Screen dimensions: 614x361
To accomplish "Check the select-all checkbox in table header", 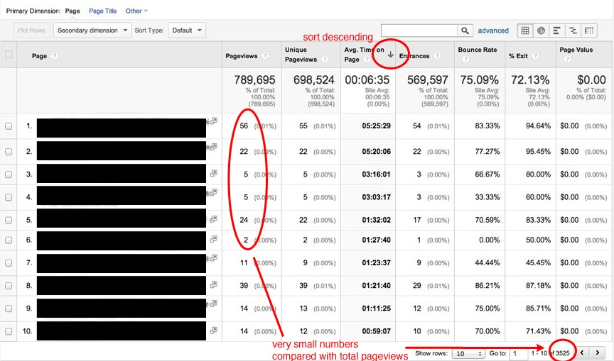I will [x=9, y=55].
